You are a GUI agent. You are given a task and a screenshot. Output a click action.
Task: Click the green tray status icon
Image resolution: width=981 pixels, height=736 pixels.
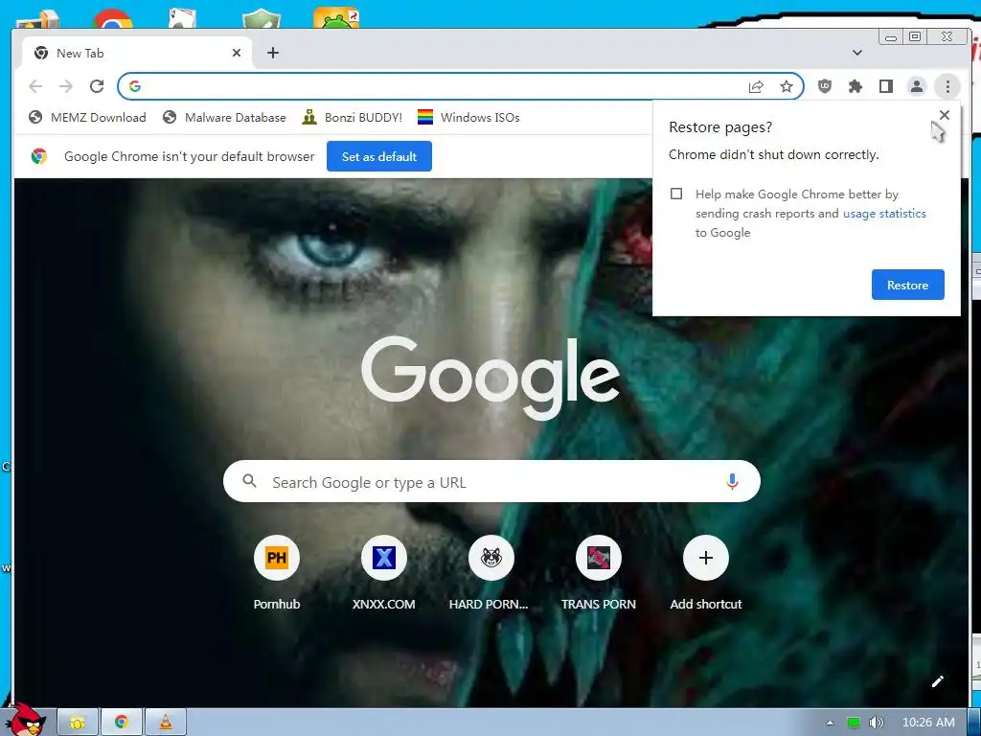pyautogui.click(x=853, y=723)
